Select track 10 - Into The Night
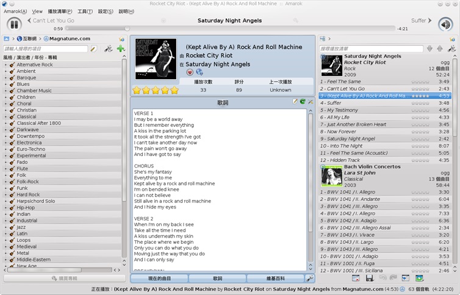Screen dimensions: 460x295 click(384, 146)
